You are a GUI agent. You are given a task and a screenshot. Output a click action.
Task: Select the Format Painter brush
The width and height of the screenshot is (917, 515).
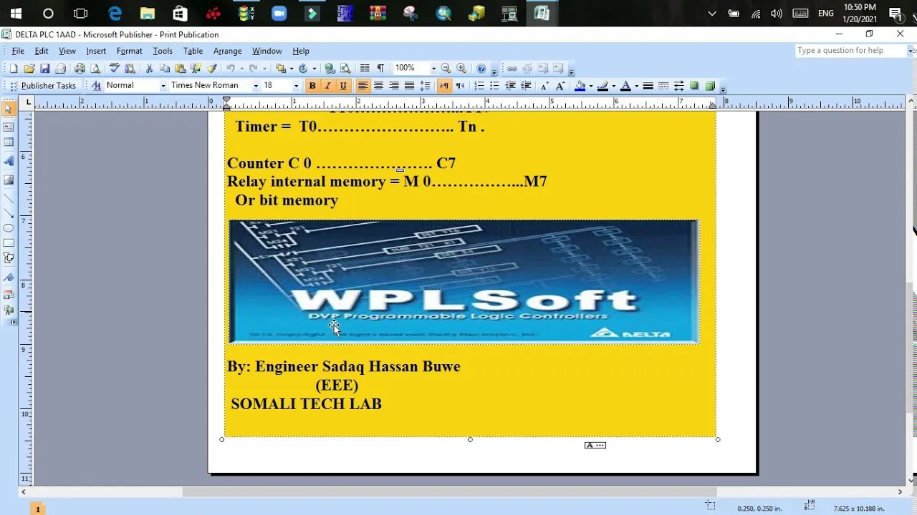tap(212, 69)
